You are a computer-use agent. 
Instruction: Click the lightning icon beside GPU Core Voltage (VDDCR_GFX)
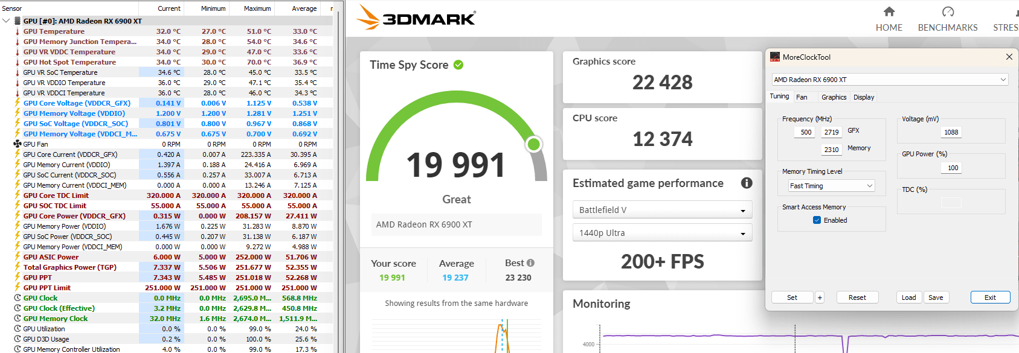click(x=18, y=103)
